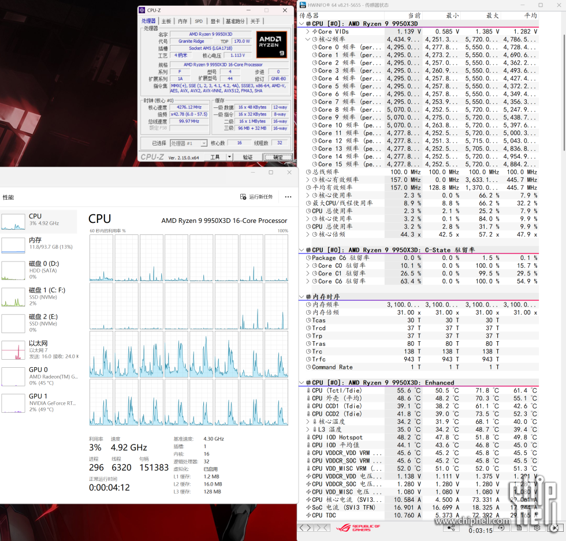The width and height of the screenshot is (566, 541).
Task: Select 磁盘 1 (C: F:) in performance sidebar
Action: pyautogui.click(x=39, y=297)
